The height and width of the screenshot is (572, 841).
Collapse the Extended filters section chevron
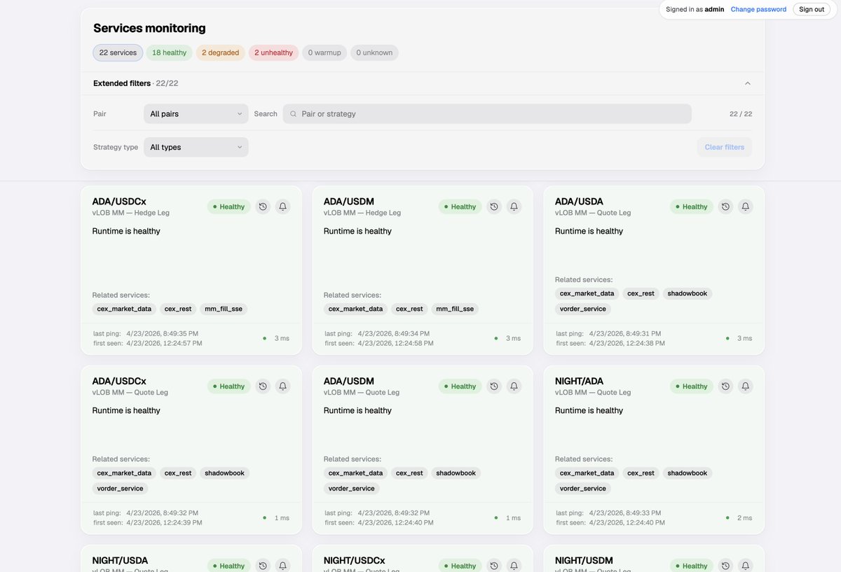pos(748,83)
